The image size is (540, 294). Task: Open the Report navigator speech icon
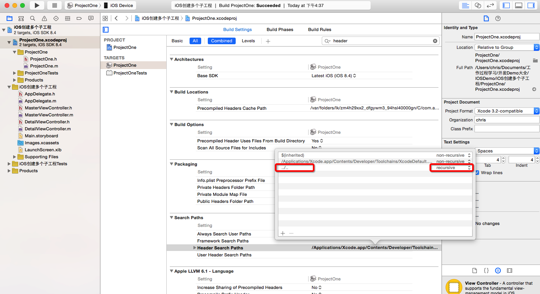pyautogui.click(x=91, y=18)
